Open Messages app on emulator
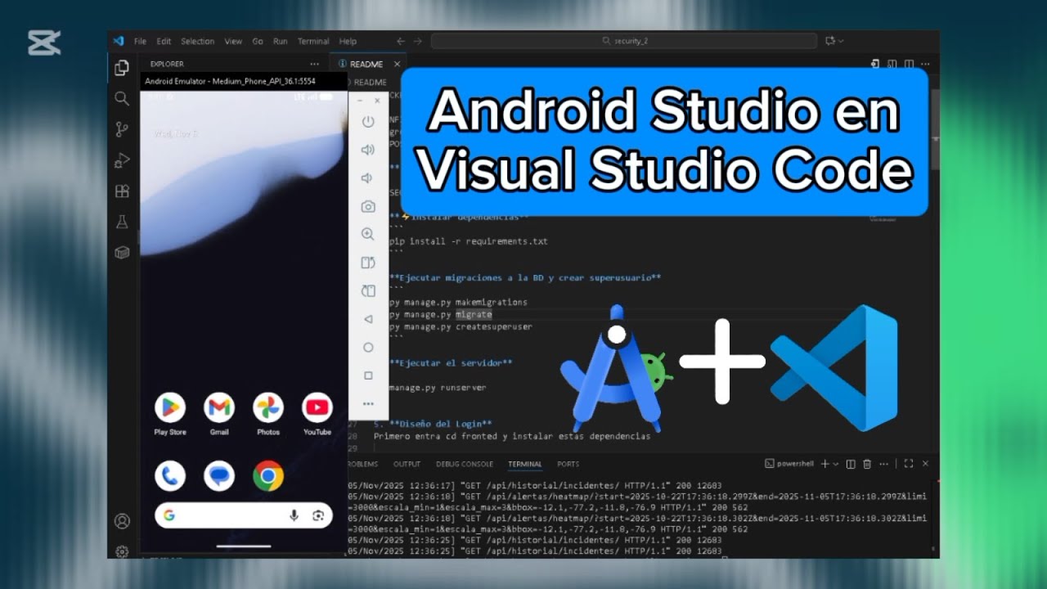 tap(219, 475)
